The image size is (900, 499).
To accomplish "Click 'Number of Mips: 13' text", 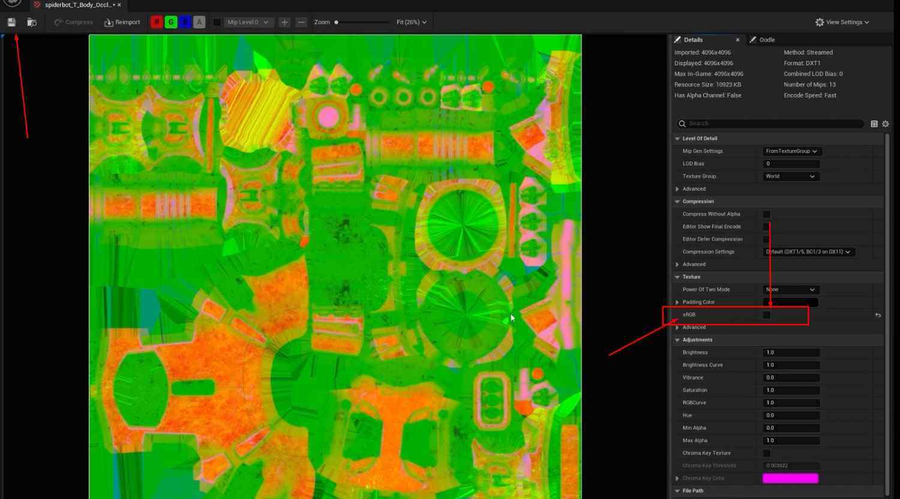I will [x=809, y=85].
